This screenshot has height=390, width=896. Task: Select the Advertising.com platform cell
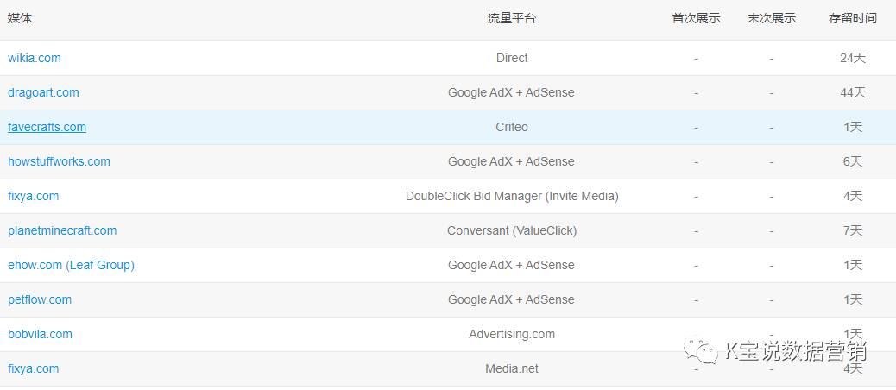[512, 334]
